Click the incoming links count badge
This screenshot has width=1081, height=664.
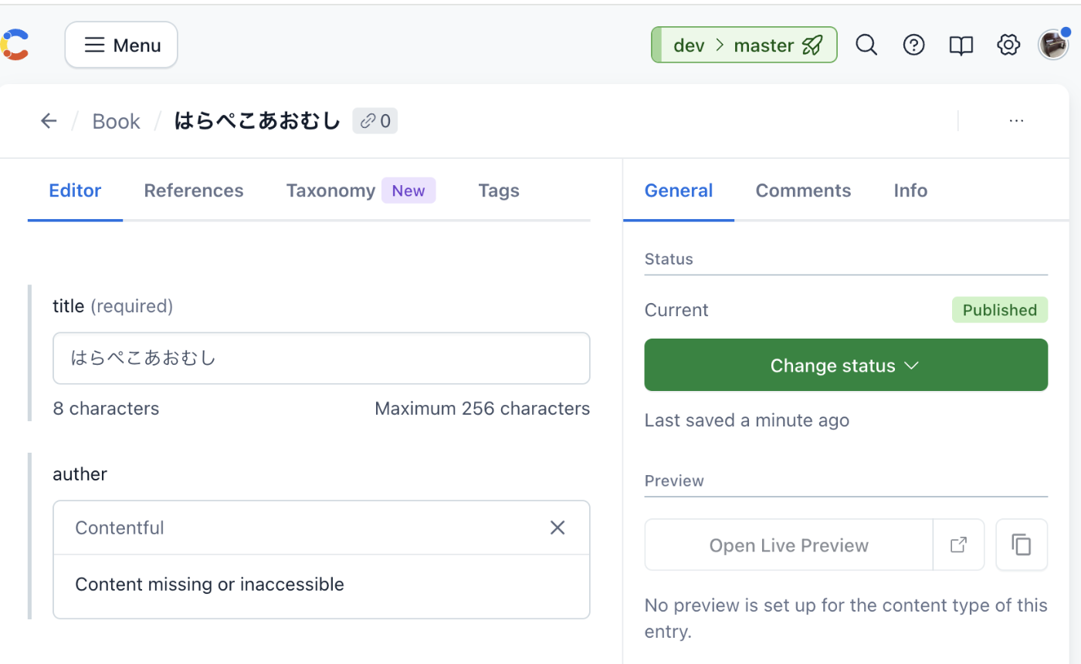(x=375, y=121)
